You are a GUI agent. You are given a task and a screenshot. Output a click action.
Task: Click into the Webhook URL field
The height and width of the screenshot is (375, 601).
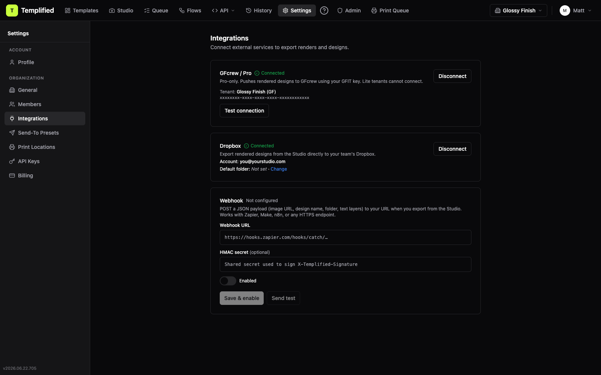[x=346, y=237]
